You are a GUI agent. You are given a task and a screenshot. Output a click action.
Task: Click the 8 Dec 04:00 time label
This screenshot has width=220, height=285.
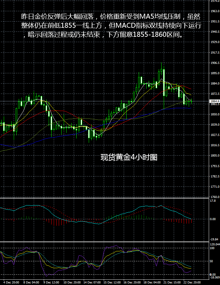(x=31, y=282)
